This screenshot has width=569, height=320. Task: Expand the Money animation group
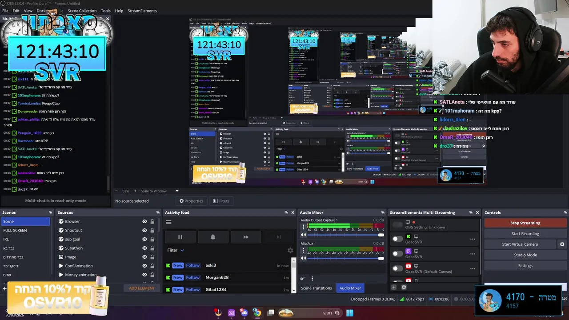(x=61, y=275)
